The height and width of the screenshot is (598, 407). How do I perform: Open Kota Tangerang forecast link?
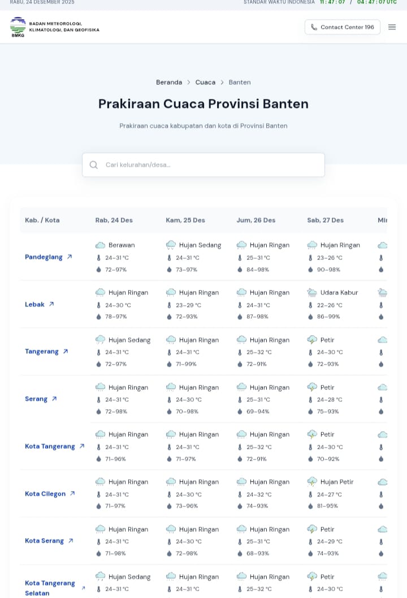(50, 447)
